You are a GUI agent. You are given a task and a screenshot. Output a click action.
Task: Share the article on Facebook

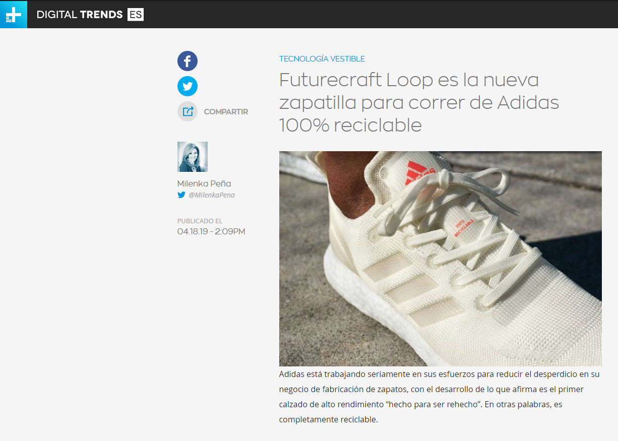(187, 61)
